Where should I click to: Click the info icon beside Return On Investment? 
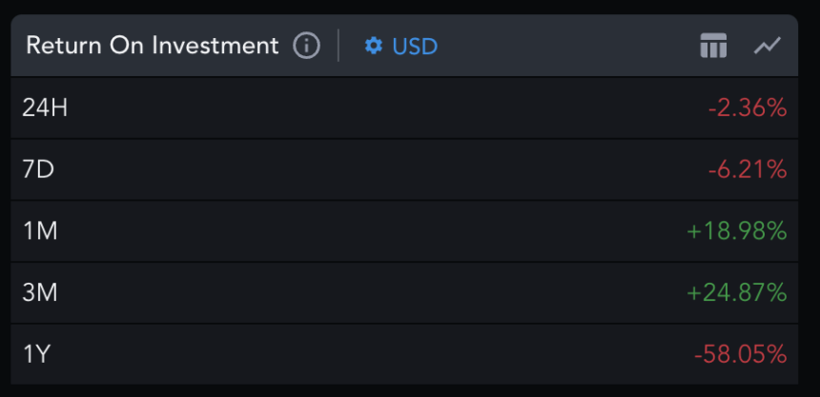point(306,46)
